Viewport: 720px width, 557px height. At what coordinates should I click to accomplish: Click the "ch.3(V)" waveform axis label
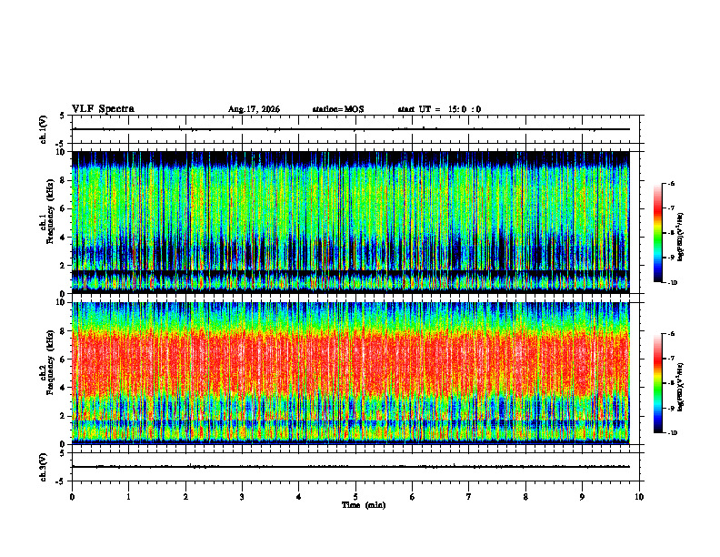click(x=43, y=468)
